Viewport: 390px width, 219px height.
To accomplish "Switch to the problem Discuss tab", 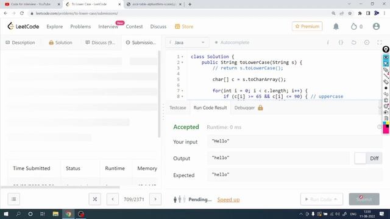I will [100, 43].
